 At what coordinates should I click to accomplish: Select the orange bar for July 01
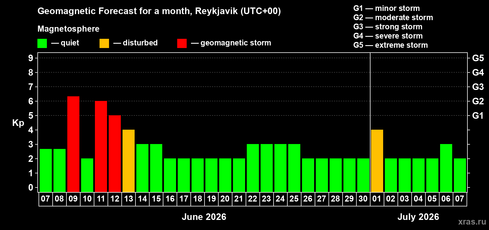377,161
